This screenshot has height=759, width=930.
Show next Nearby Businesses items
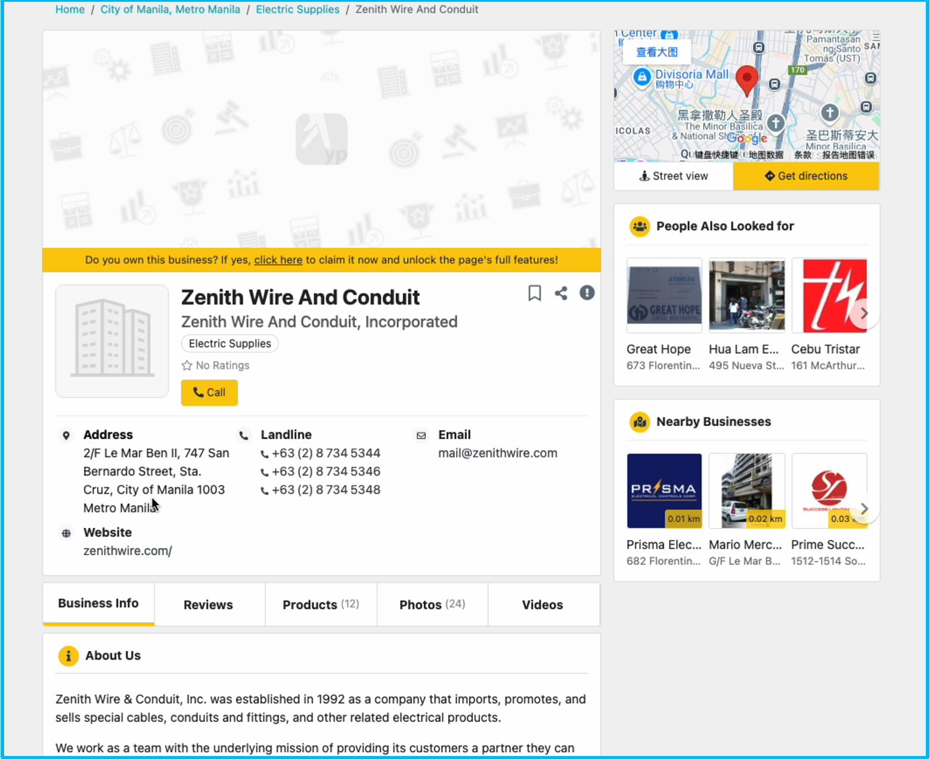point(864,508)
